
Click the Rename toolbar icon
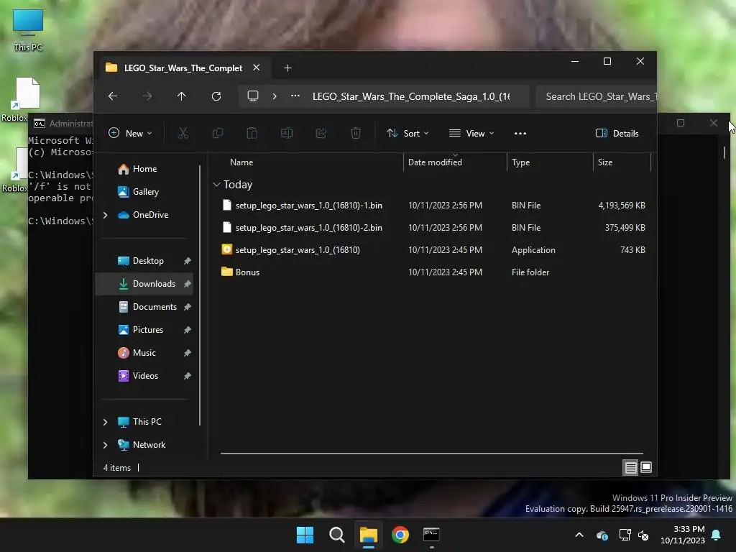[x=287, y=133]
